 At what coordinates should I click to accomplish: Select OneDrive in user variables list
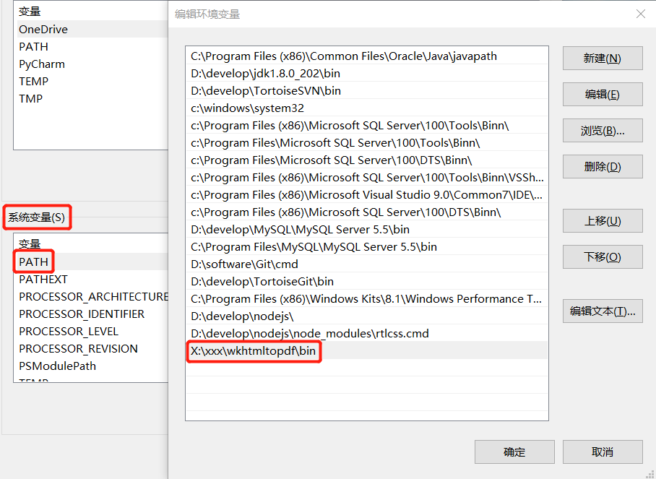(x=91, y=30)
